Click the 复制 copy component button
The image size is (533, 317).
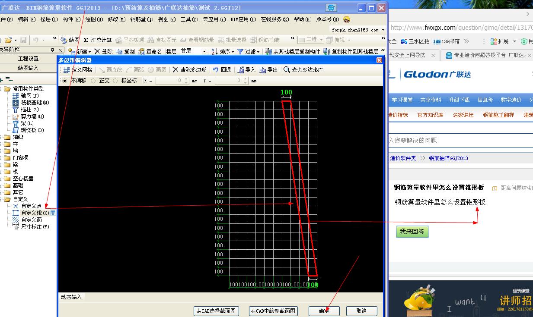point(125,51)
